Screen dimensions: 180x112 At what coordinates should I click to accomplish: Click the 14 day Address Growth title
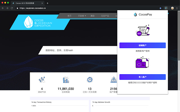[x=101, y=102]
